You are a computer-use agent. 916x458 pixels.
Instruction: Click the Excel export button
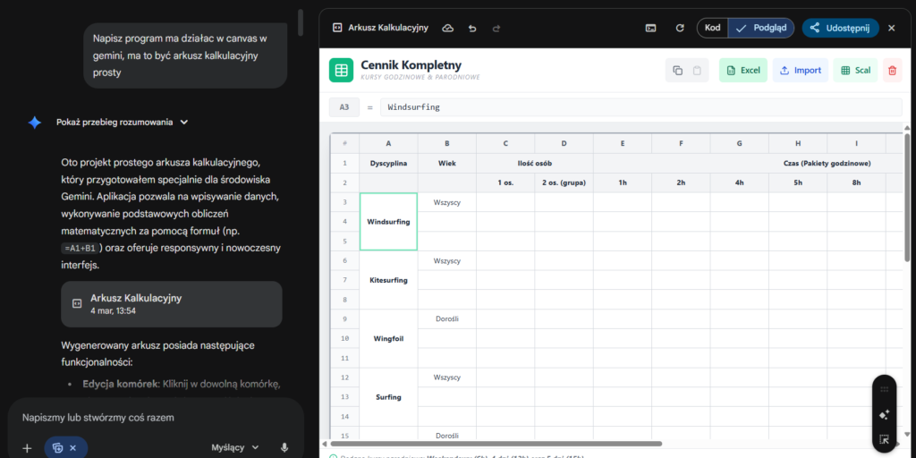(742, 71)
